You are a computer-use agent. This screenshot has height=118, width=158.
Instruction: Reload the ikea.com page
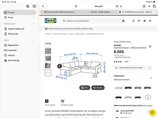tap(121, 6)
